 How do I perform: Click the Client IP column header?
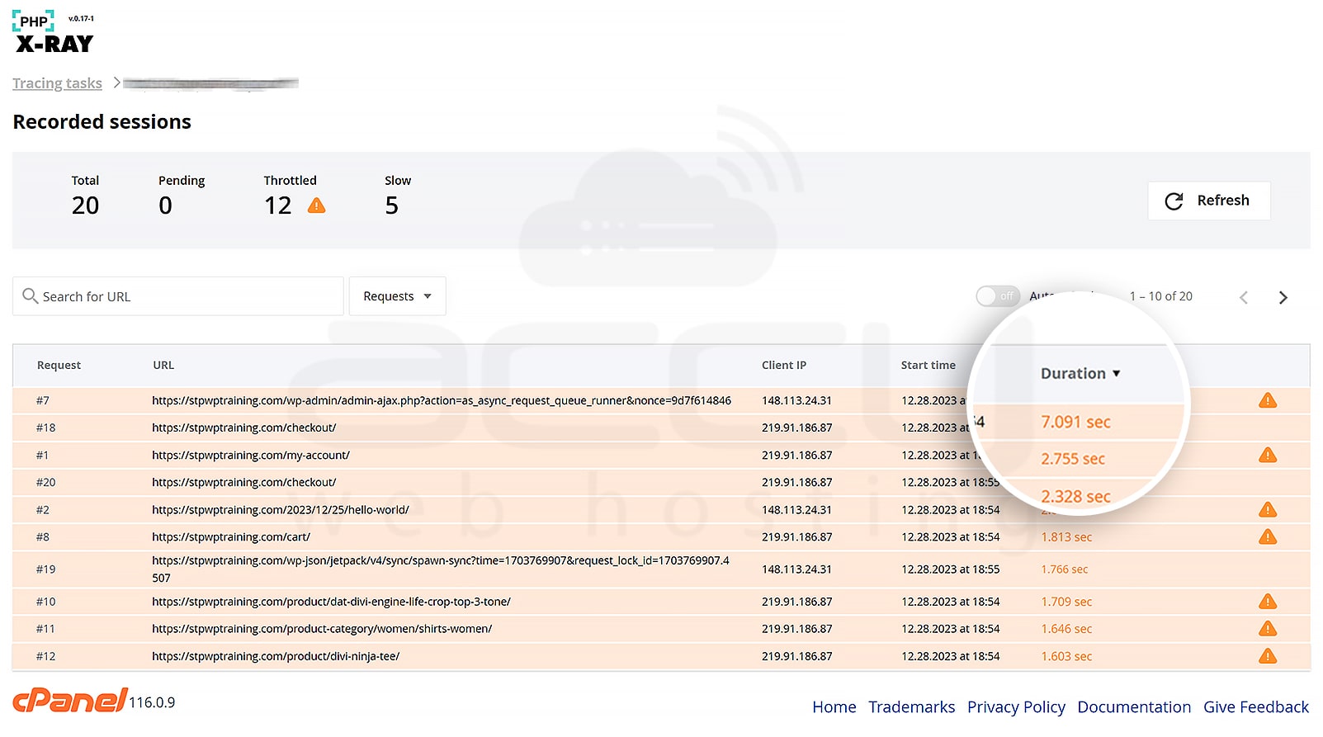(784, 366)
